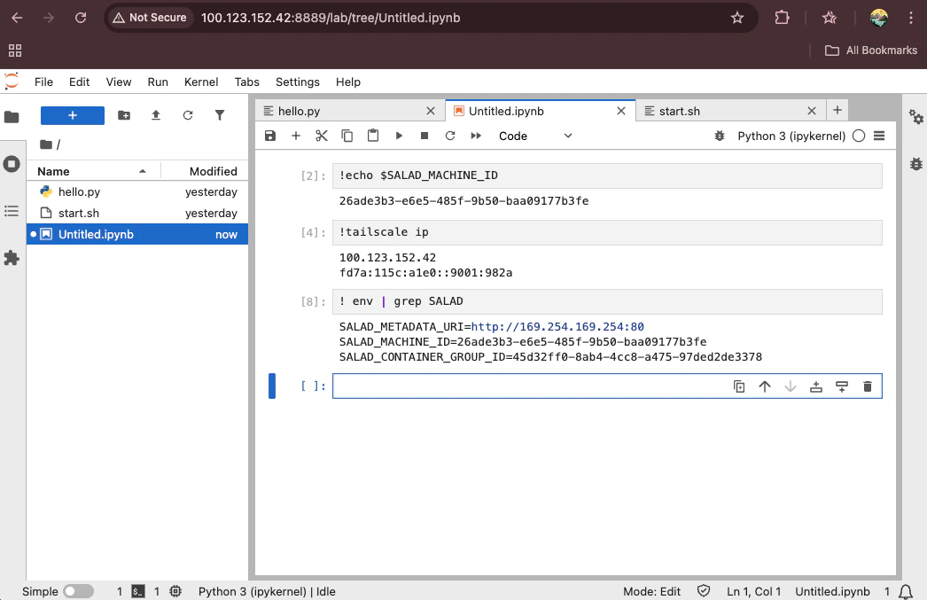Insert a cell above the active cell
This screenshot has height=600, width=927.
816,386
